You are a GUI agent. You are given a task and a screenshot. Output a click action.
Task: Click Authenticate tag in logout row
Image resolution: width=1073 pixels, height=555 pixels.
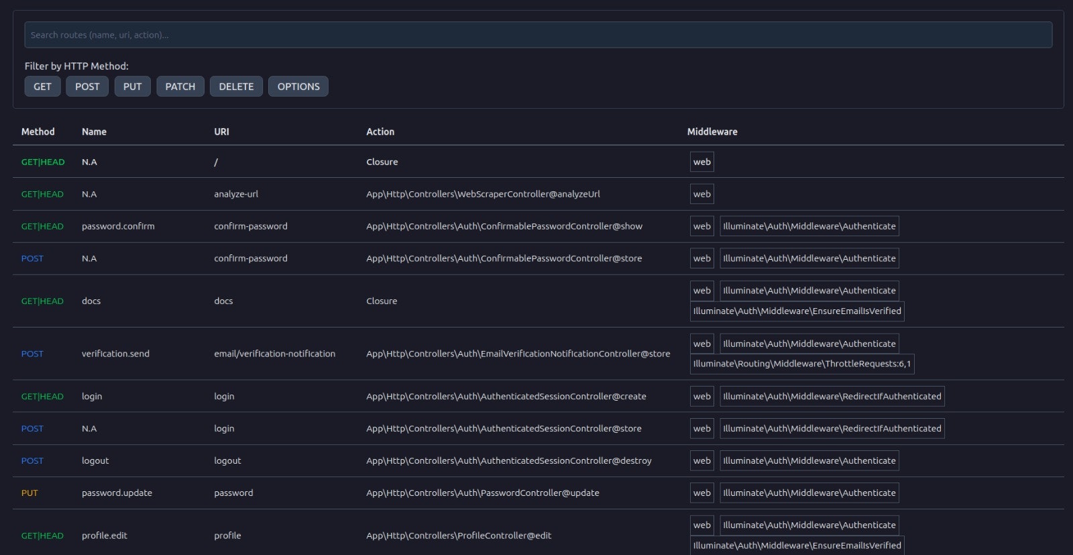coord(809,461)
